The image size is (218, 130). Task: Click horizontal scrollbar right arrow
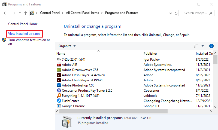[x=211, y=111]
